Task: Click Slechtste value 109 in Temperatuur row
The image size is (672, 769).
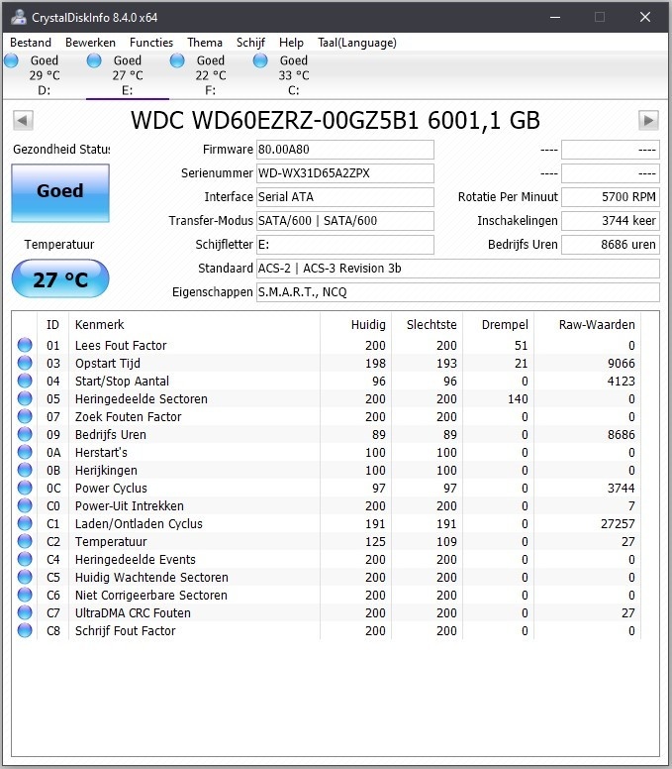Action: click(x=446, y=542)
